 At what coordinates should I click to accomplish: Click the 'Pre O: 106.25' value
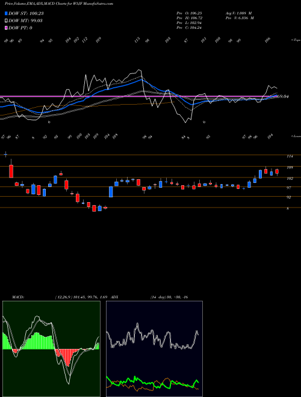point(189,13)
